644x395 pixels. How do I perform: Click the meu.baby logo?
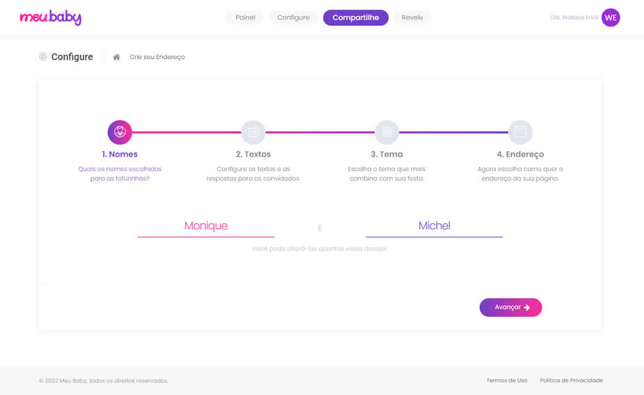50,18
